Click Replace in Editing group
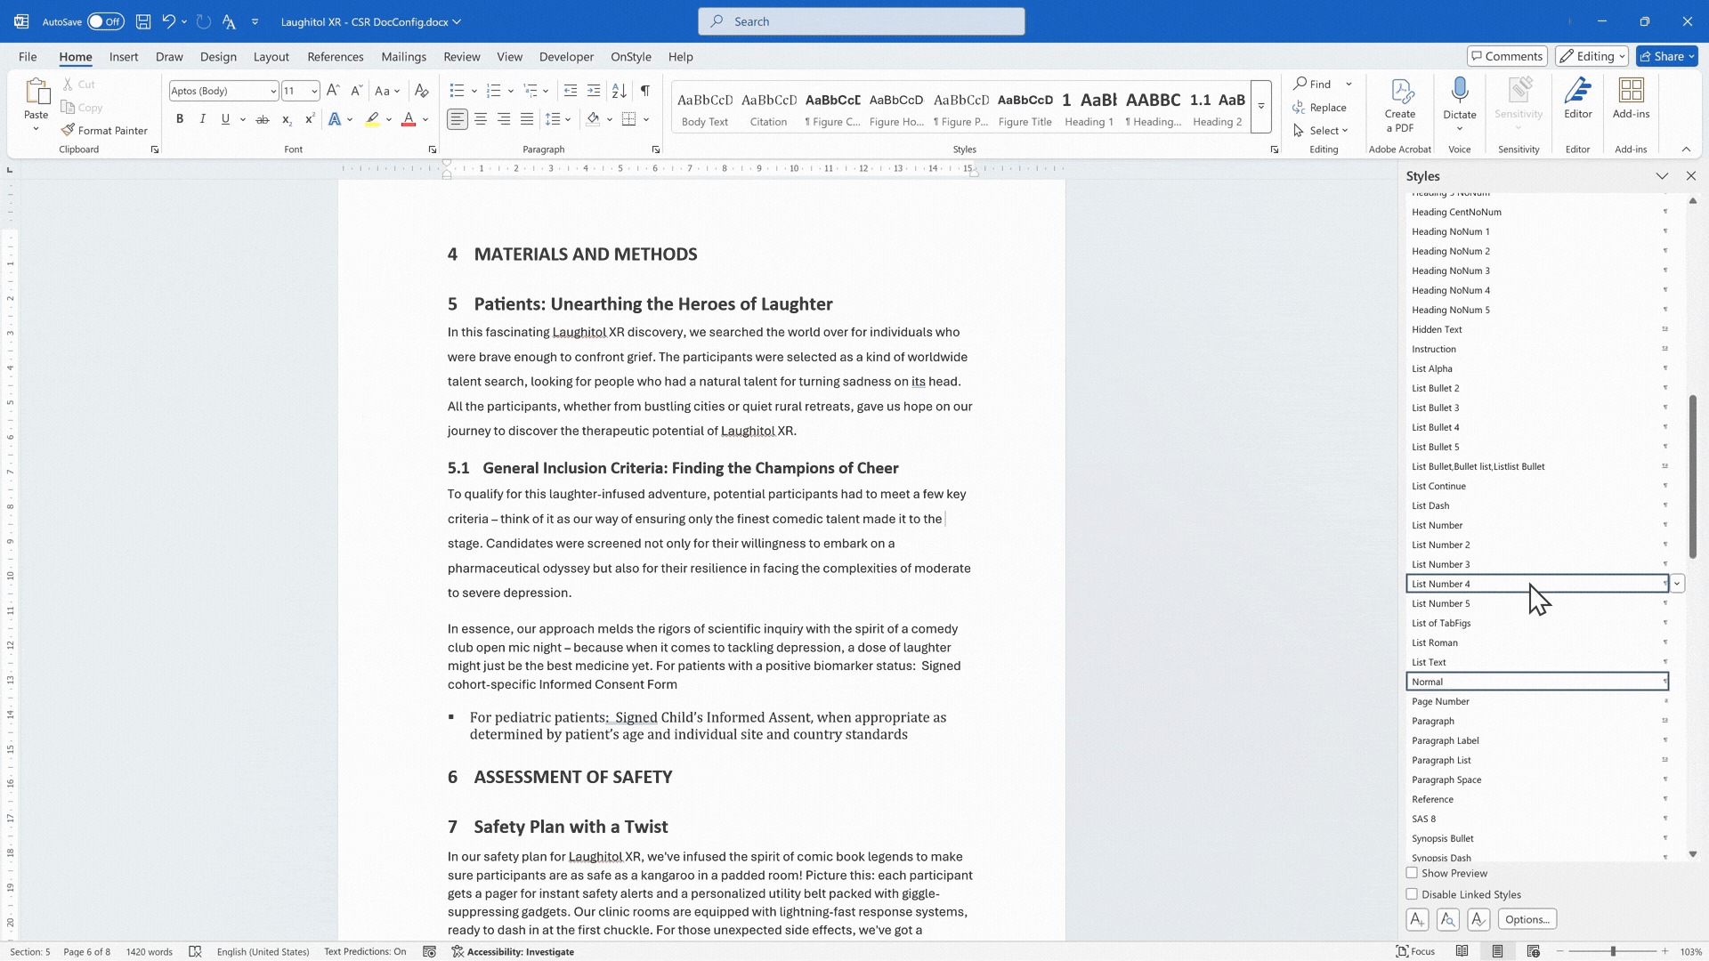 click(x=1320, y=107)
